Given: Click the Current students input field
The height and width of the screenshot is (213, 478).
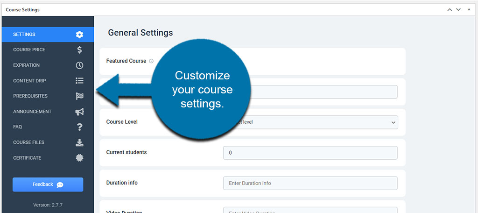Looking at the screenshot, I should tap(310, 153).
